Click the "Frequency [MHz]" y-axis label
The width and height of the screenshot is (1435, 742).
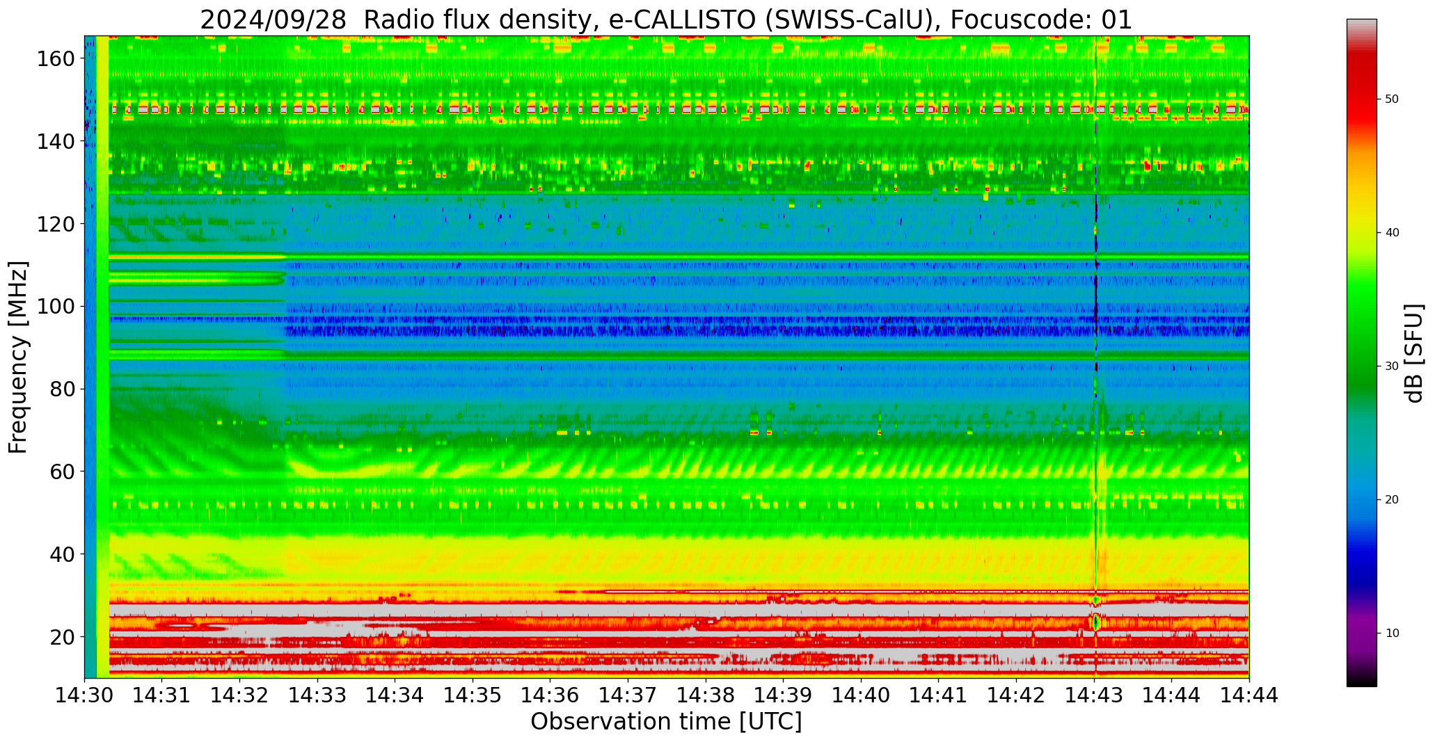[19, 357]
